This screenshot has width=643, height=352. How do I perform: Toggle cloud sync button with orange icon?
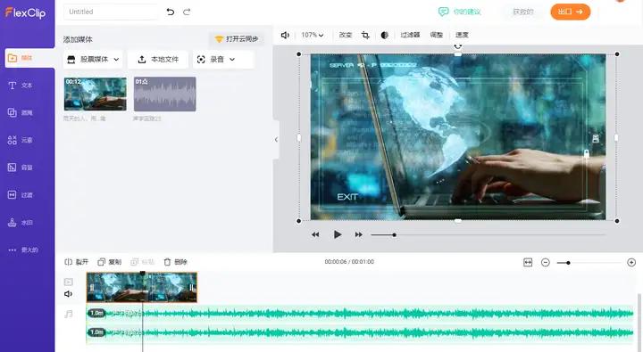tap(237, 39)
